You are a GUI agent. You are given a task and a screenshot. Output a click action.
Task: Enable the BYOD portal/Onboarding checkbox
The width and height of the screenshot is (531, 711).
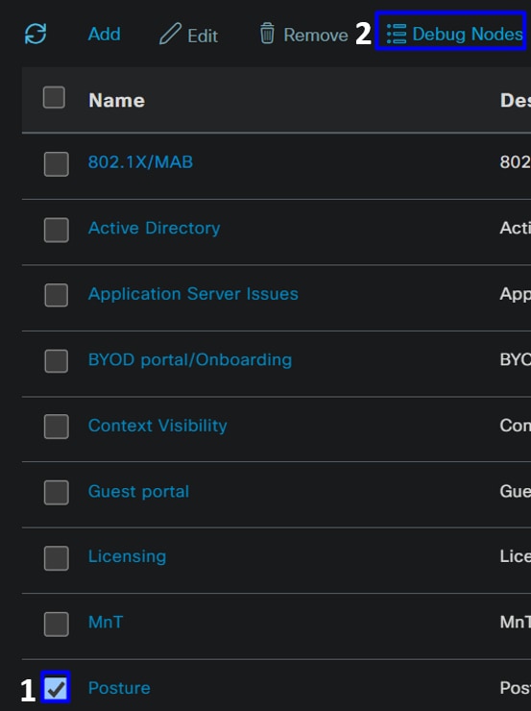(x=57, y=361)
